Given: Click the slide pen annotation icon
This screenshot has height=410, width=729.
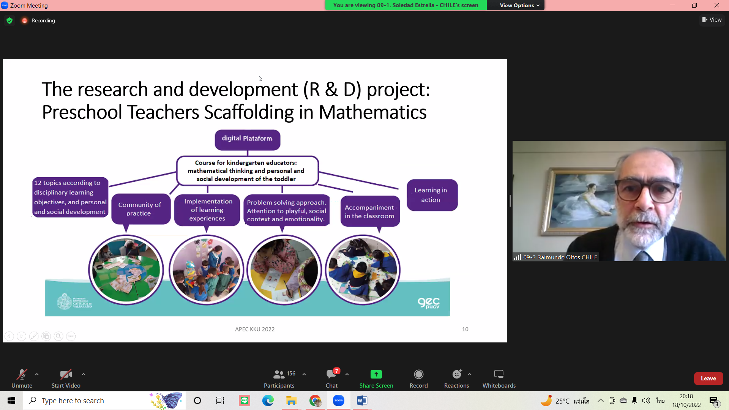Looking at the screenshot, I should click(34, 336).
